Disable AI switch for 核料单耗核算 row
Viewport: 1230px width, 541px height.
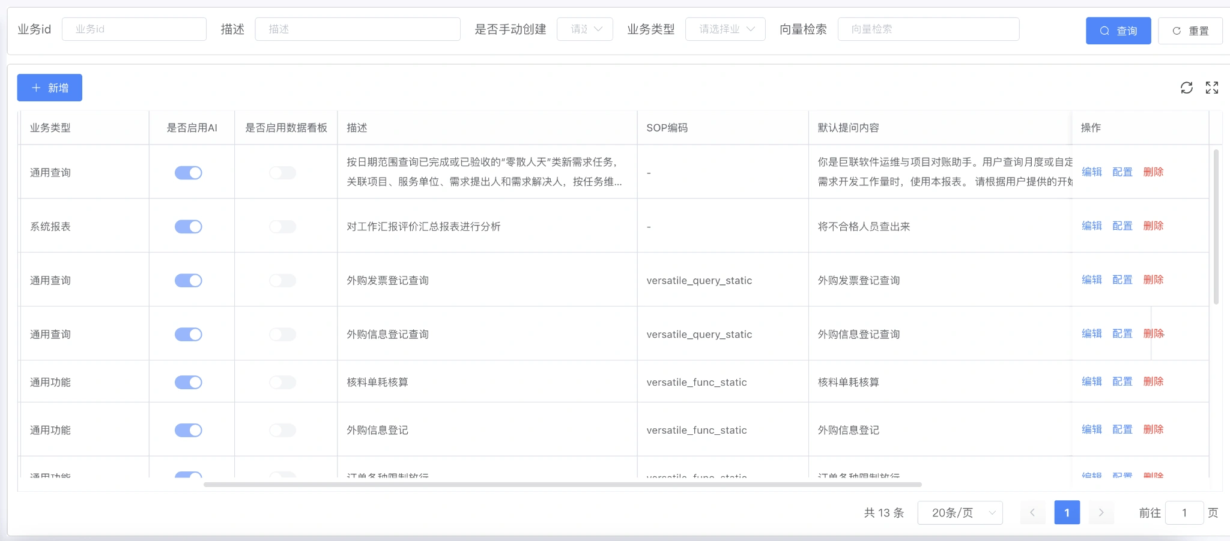(189, 382)
